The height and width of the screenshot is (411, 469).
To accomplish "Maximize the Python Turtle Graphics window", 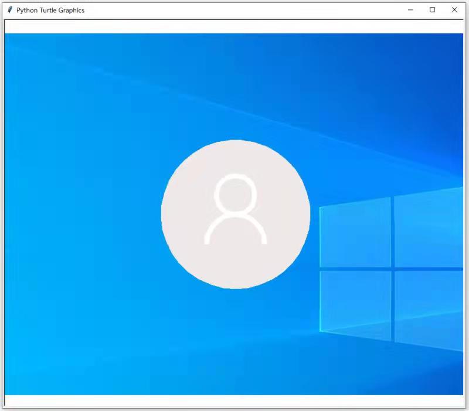I will pyautogui.click(x=432, y=10).
